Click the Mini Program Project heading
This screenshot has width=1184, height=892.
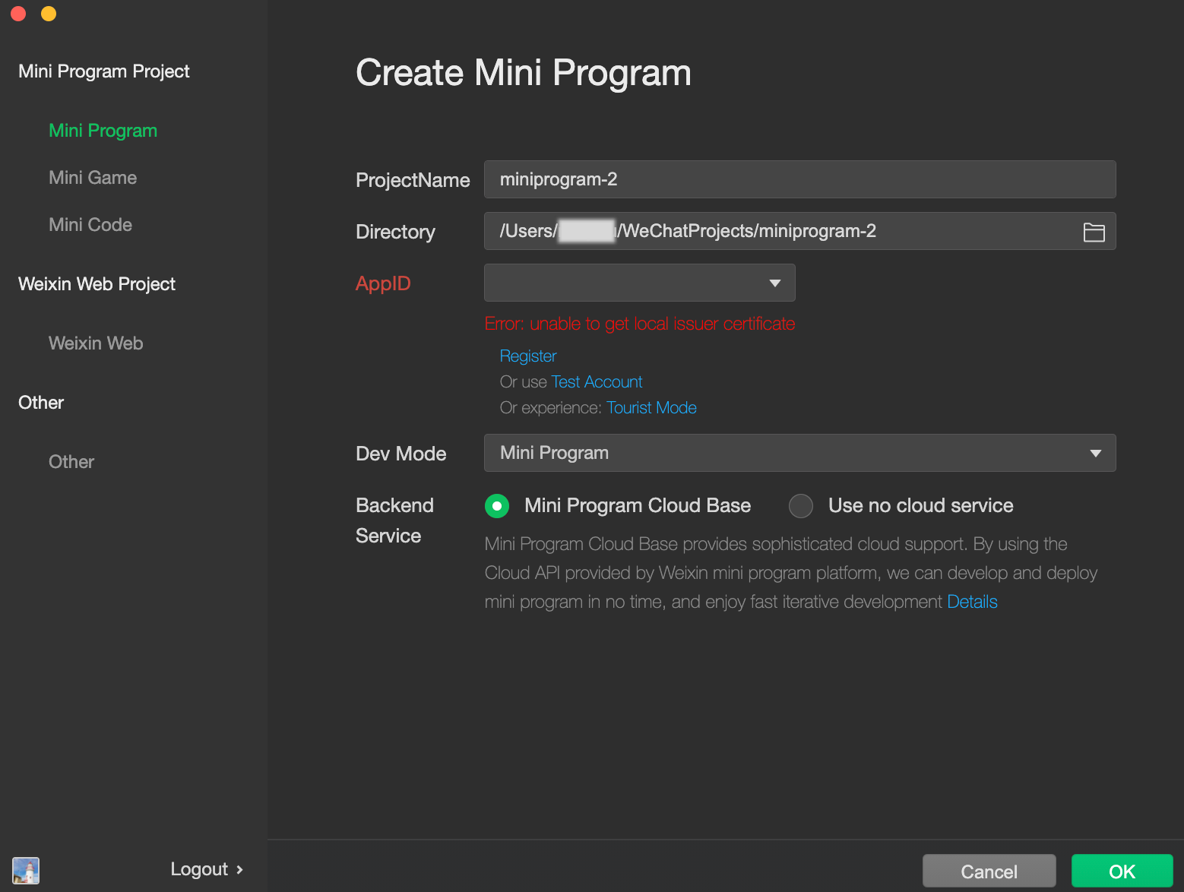pos(104,71)
